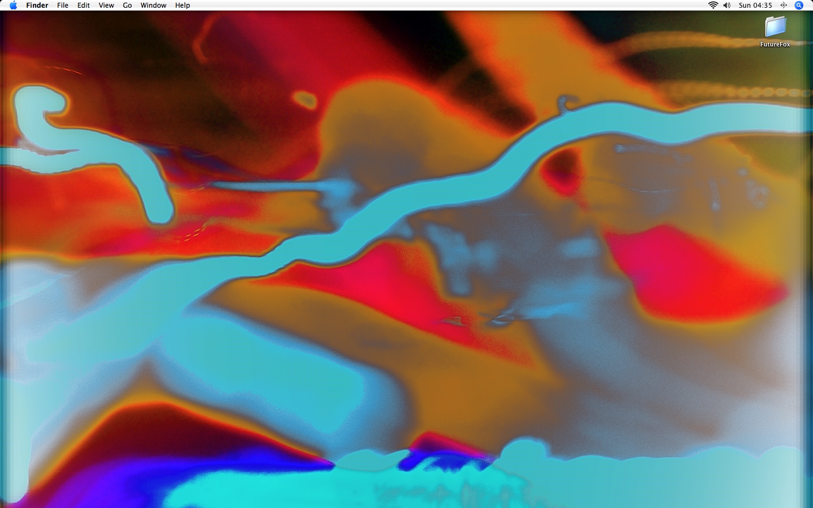Open the File menu
The height and width of the screenshot is (508, 813).
coord(62,5)
